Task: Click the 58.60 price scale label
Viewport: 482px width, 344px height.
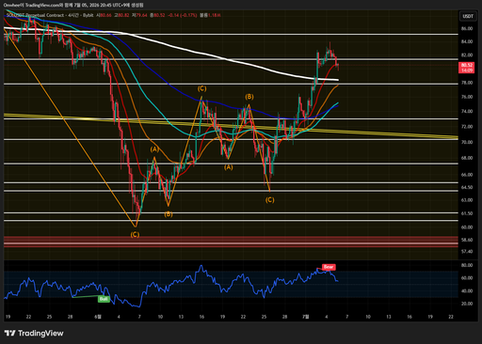Action: [x=467, y=240]
